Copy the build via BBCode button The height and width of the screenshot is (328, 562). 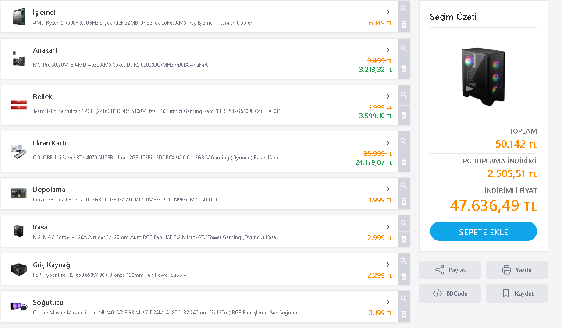pos(450,293)
